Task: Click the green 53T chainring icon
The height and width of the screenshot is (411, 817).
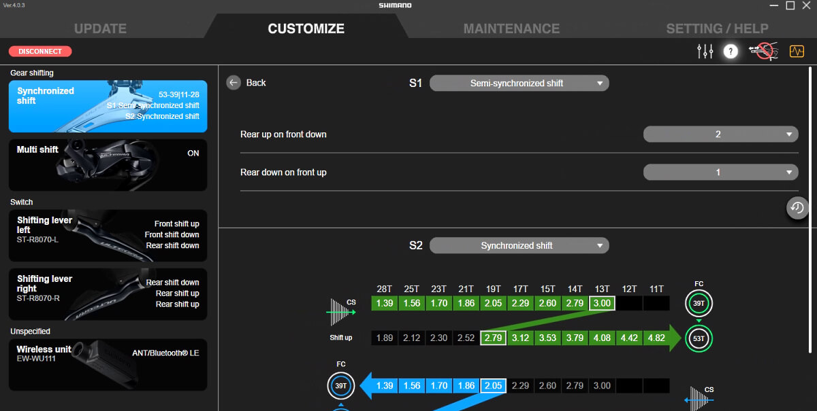Action: point(699,338)
